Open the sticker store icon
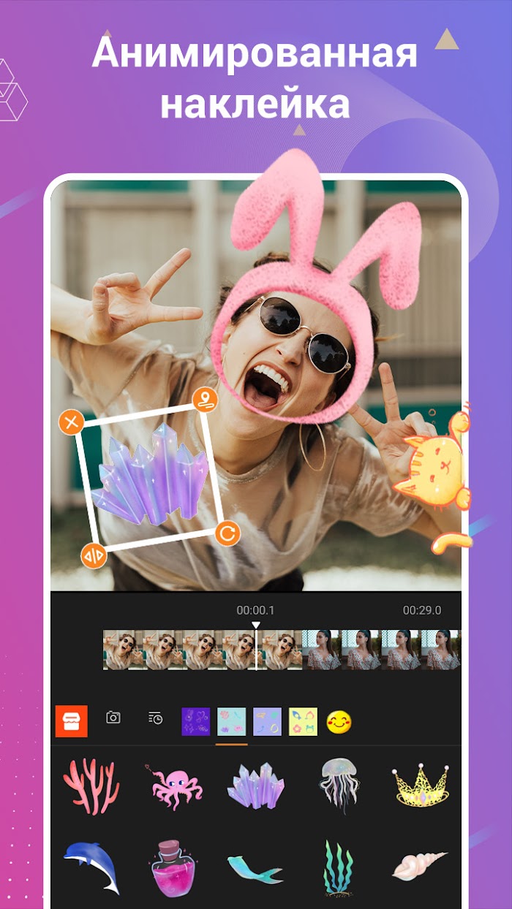Screen dimensions: 512x909 tap(72, 720)
